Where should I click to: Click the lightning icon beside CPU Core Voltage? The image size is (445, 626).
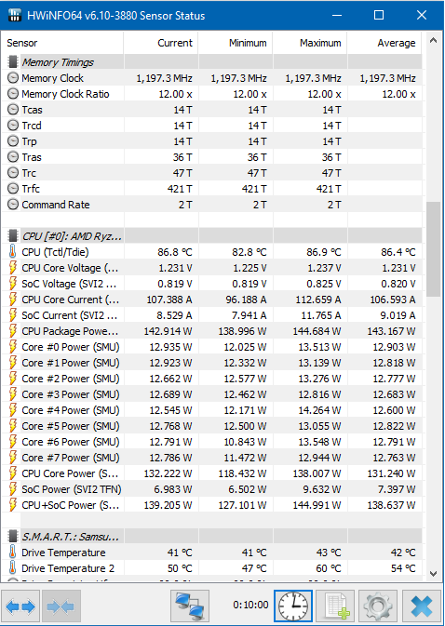pyautogui.click(x=13, y=268)
